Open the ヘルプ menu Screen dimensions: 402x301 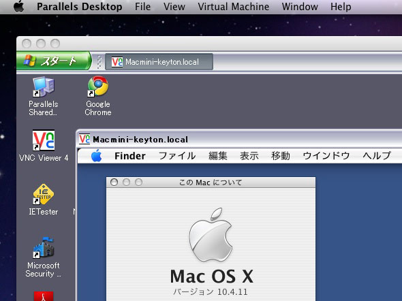coord(377,156)
